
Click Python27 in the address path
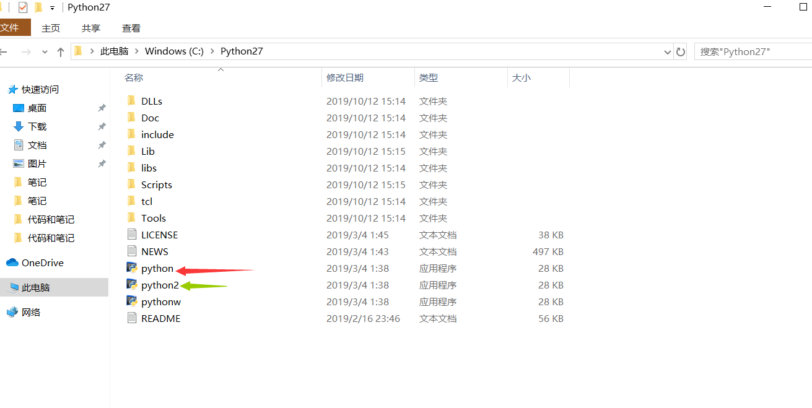point(242,51)
